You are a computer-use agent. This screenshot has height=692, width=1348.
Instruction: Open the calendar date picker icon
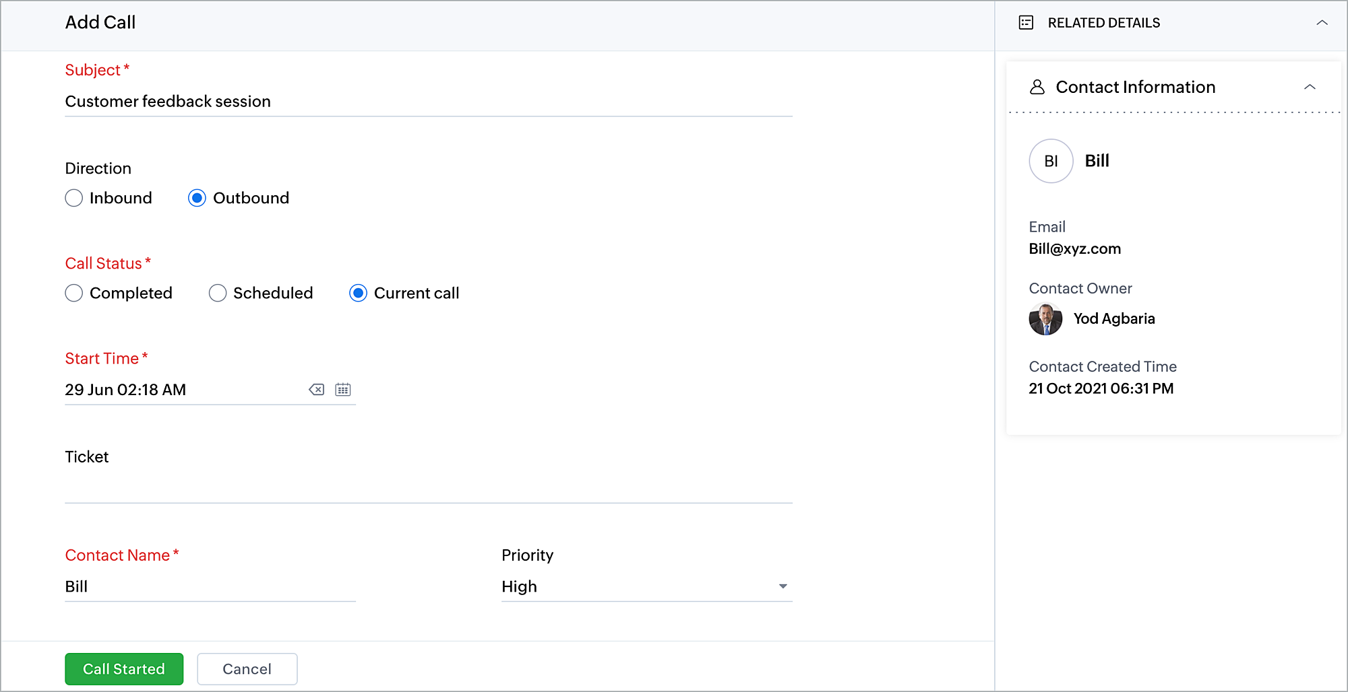coord(343,390)
